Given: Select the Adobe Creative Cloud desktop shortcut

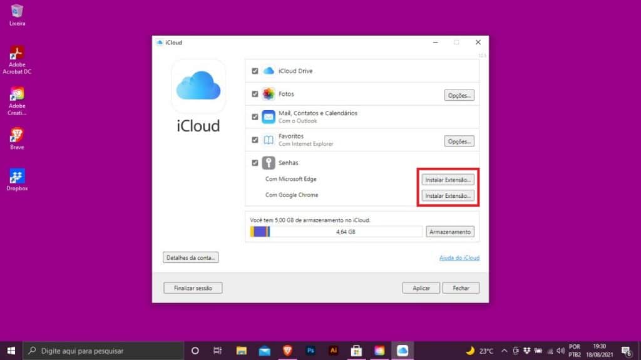Looking at the screenshot, I should (17, 101).
